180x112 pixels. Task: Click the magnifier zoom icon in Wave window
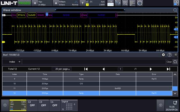click(x=175, y=10)
